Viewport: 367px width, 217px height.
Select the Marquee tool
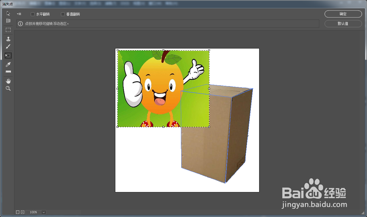[x=8, y=30]
